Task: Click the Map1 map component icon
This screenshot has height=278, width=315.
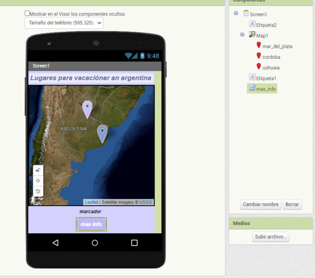Action: (x=252, y=34)
